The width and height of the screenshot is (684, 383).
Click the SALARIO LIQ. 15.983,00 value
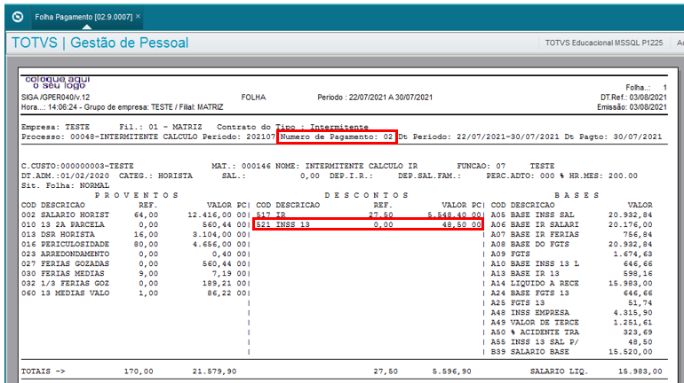point(640,371)
